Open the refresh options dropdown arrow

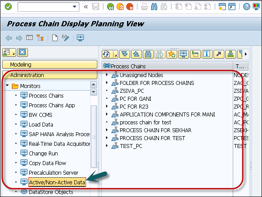pyautogui.click(x=116, y=54)
